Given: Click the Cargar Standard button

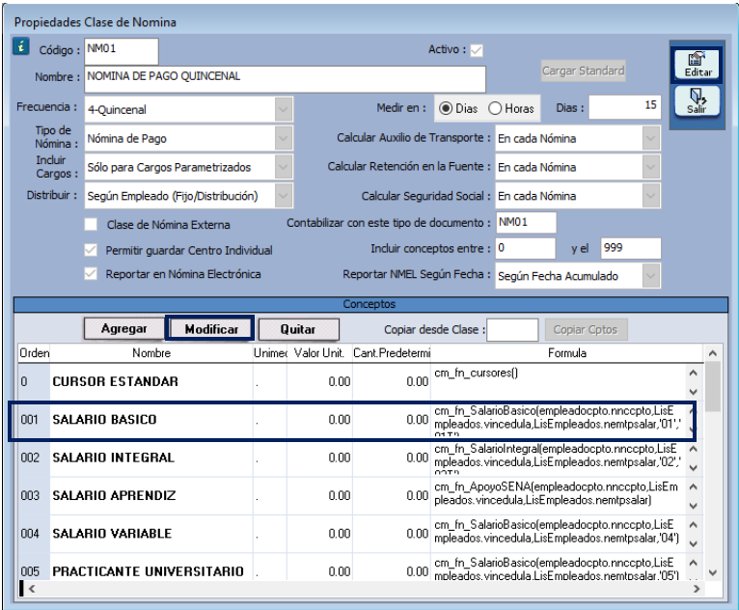Looking at the screenshot, I should point(583,70).
